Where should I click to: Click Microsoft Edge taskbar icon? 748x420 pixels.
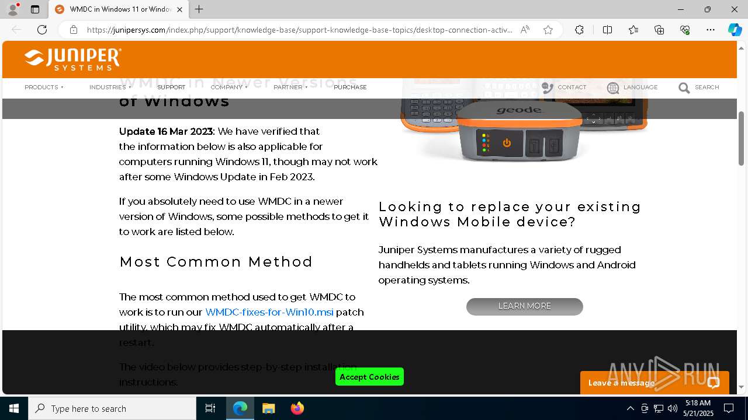[x=240, y=408]
